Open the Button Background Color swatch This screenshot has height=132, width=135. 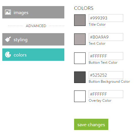pos(80,77)
